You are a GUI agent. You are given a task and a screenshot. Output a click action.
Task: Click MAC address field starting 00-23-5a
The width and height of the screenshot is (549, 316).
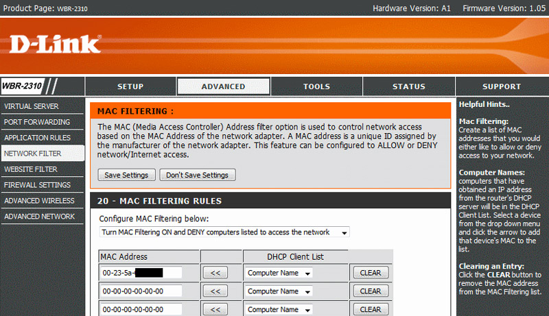[141, 273]
